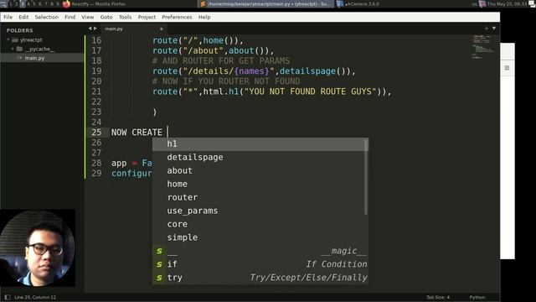Choose the h1 autocomplete suggestion
536x302 pixels.
[x=260, y=143]
